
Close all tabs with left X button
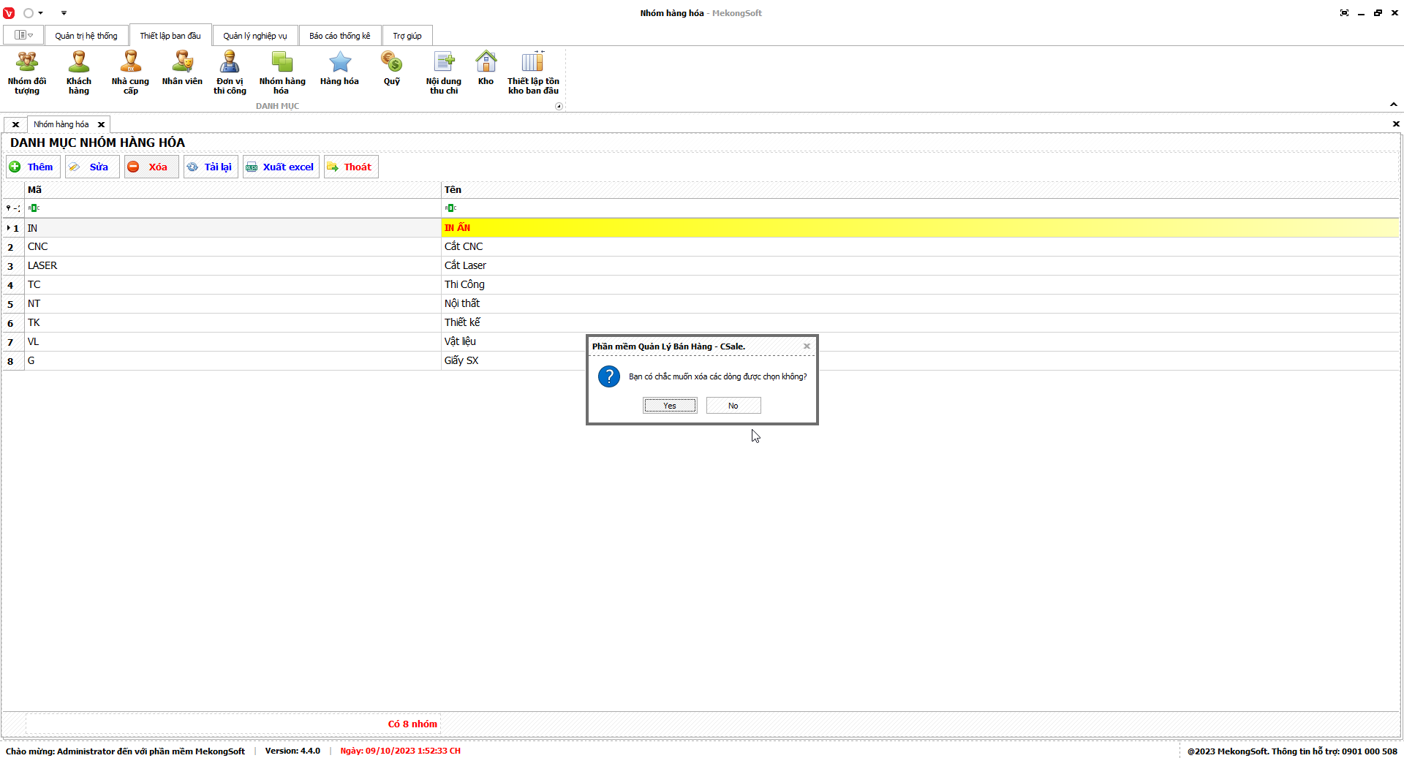(x=15, y=124)
